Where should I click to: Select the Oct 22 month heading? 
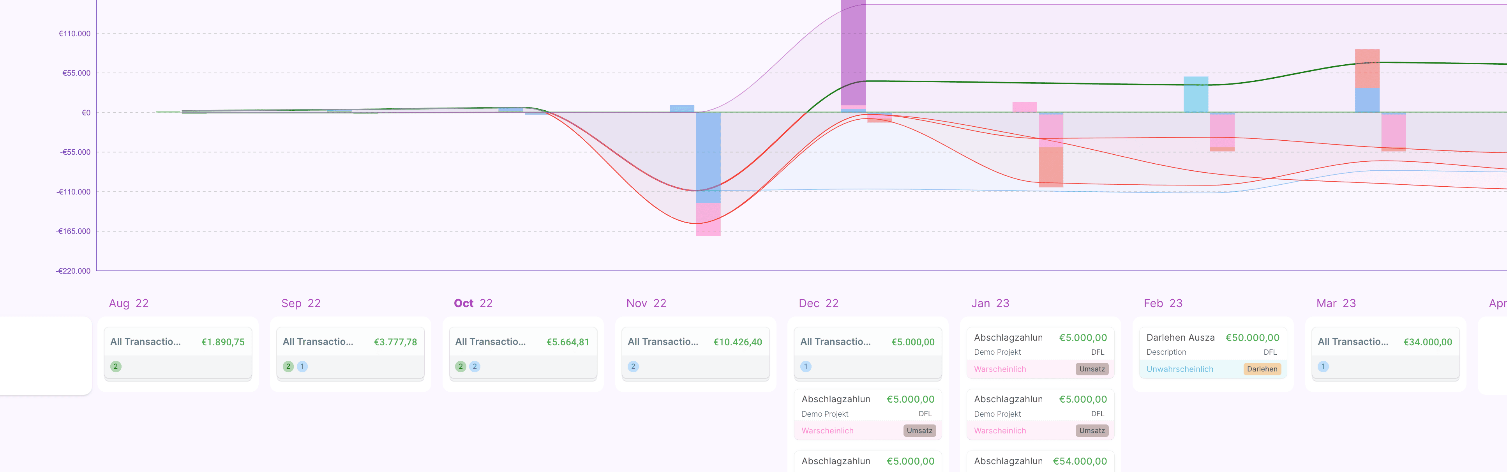473,303
